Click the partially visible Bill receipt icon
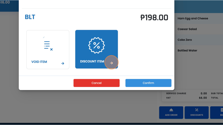The height and width of the screenshot is (125, 223). coord(222,110)
